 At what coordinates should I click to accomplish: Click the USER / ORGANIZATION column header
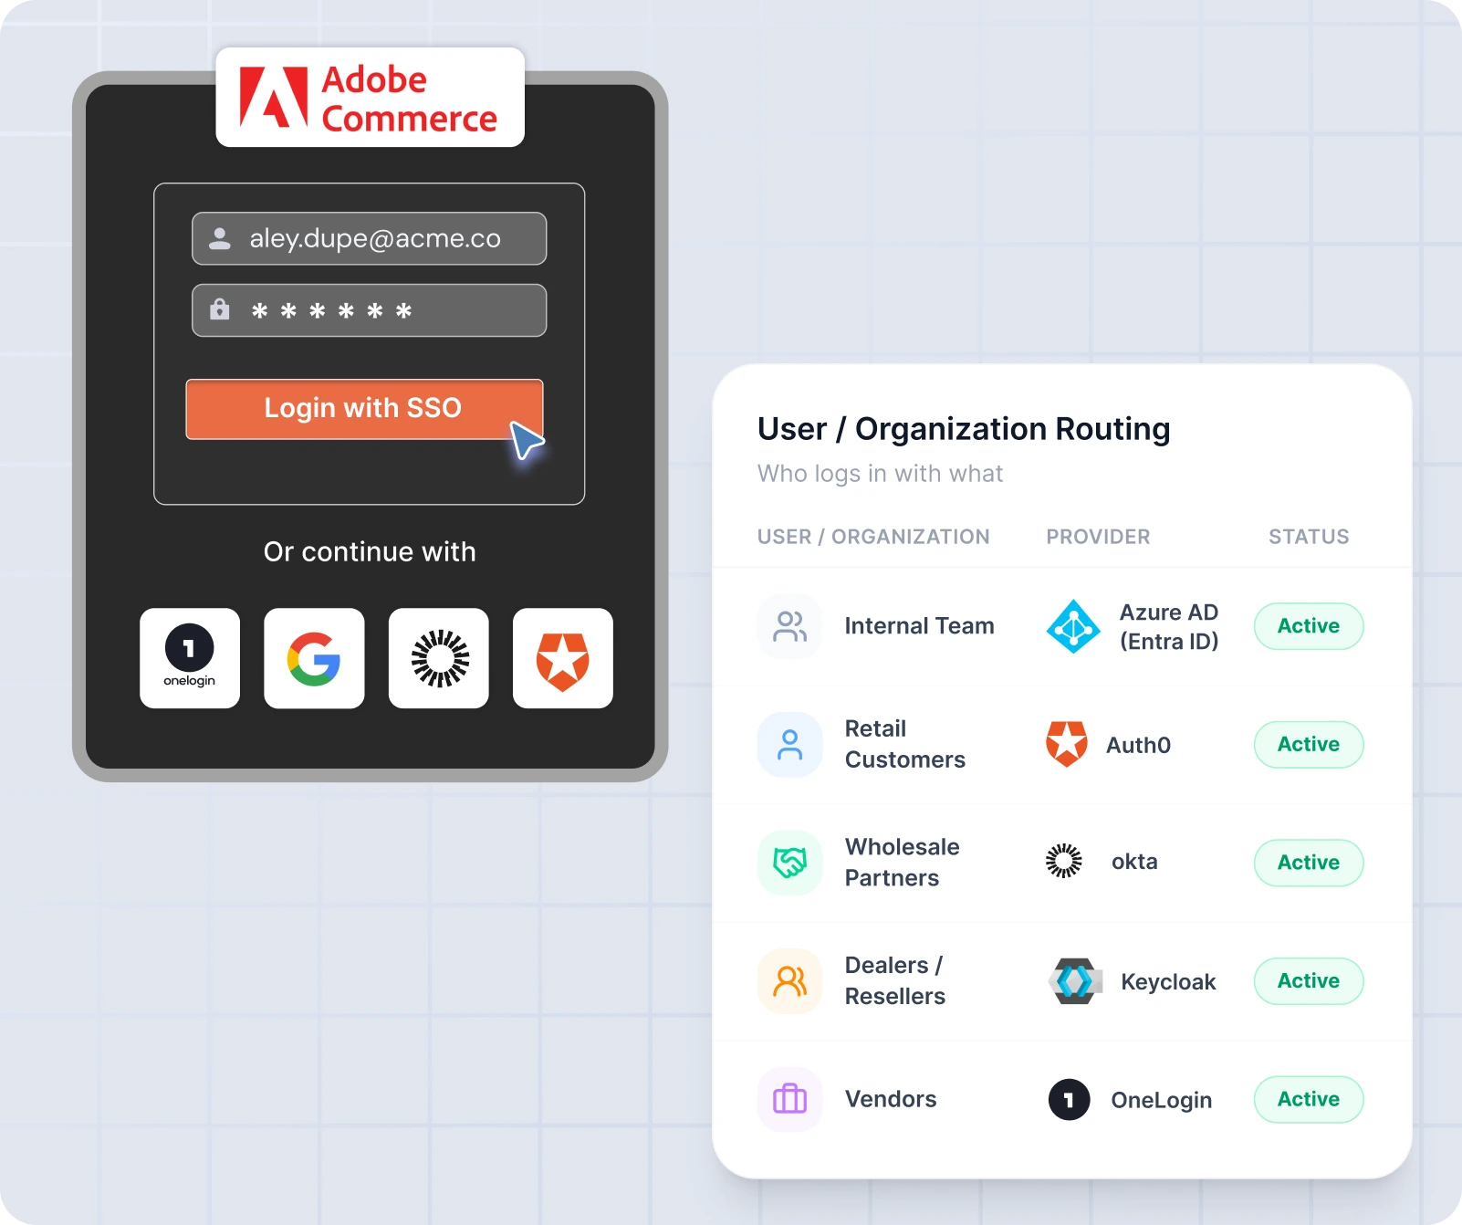pyautogui.click(x=873, y=537)
